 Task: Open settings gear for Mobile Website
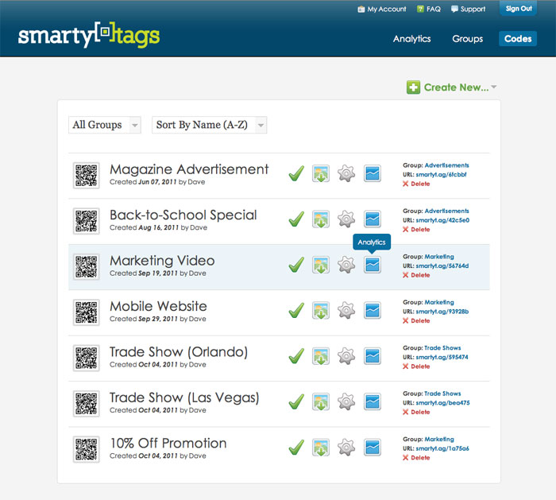pyautogui.click(x=346, y=311)
